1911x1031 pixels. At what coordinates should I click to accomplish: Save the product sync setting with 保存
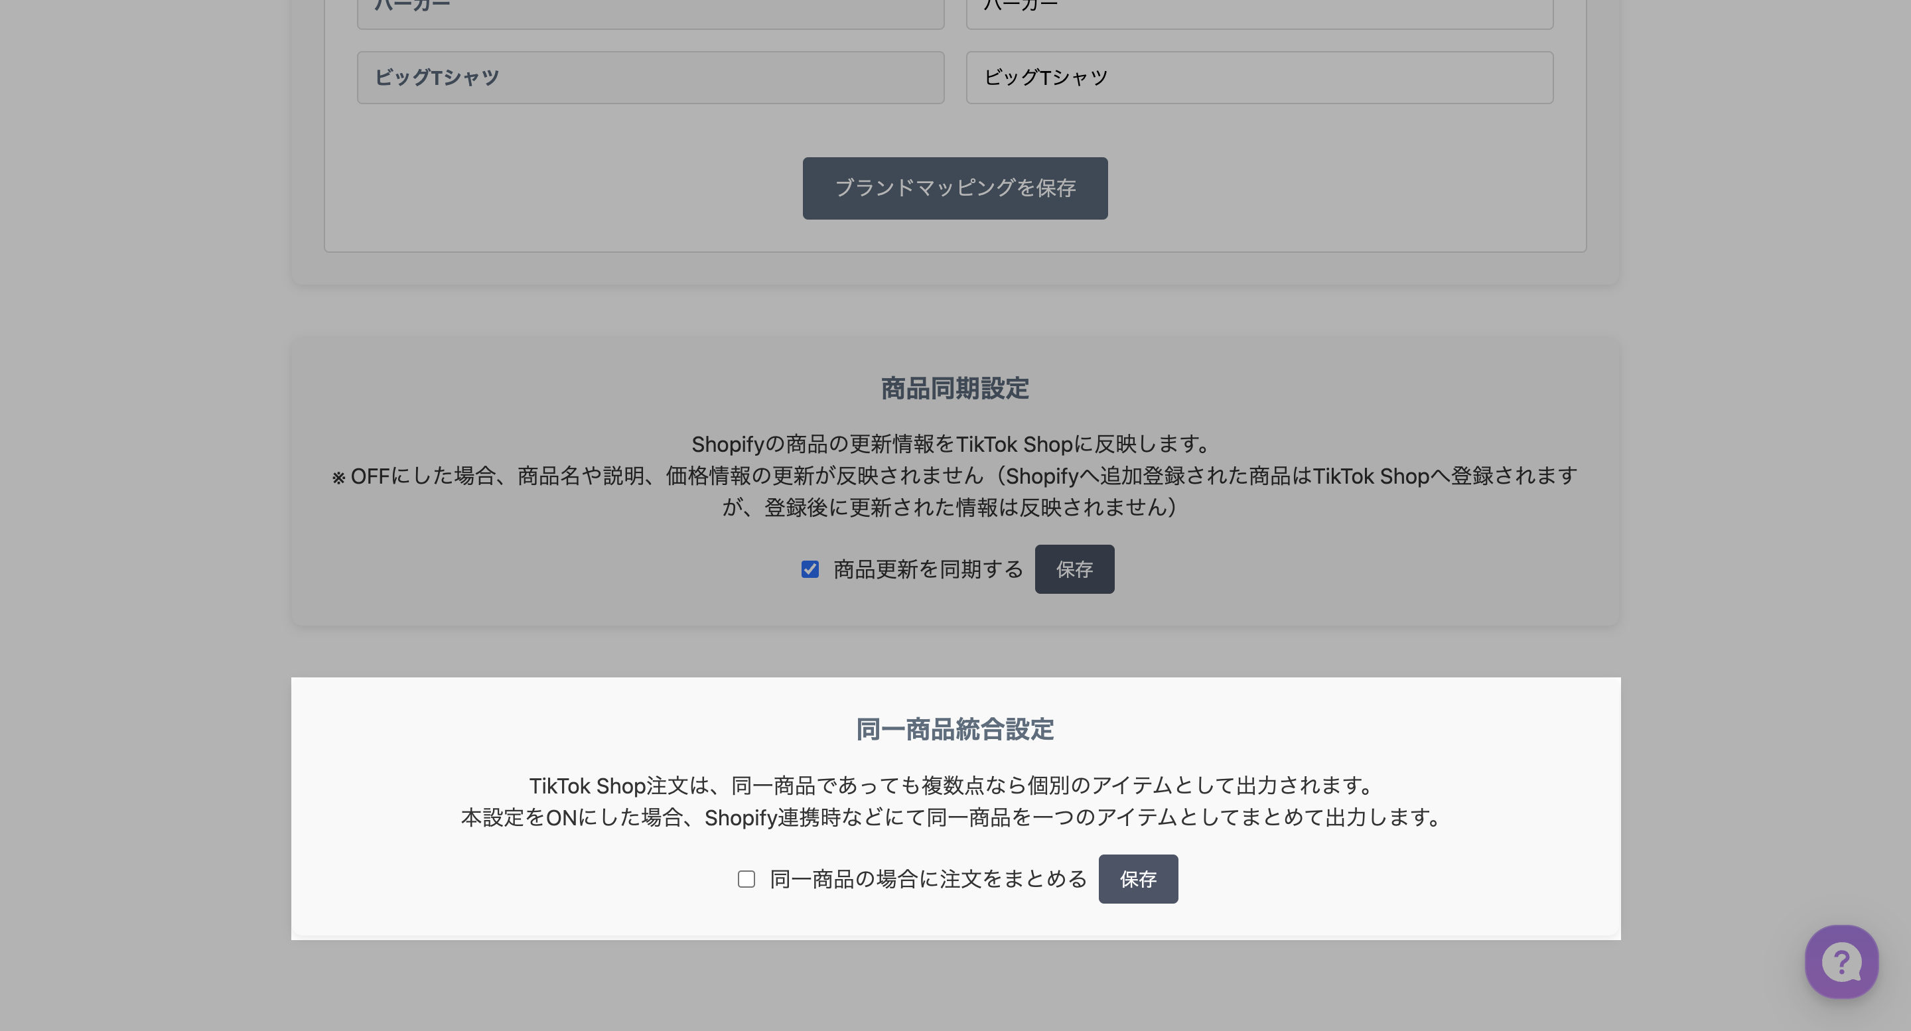1074,569
